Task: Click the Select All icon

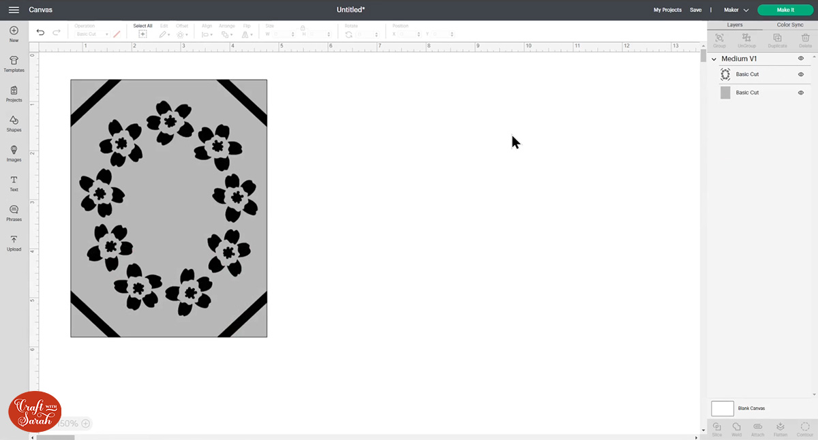Action: click(x=142, y=34)
